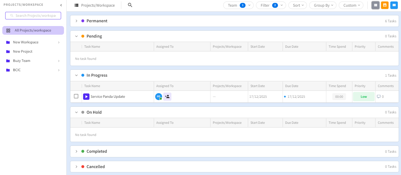
Task: Click the orange Pending status dot
Action: coord(83,36)
